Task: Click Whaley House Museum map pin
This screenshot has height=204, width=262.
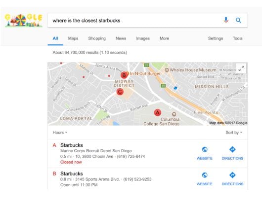Action: (x=167, y=70)
